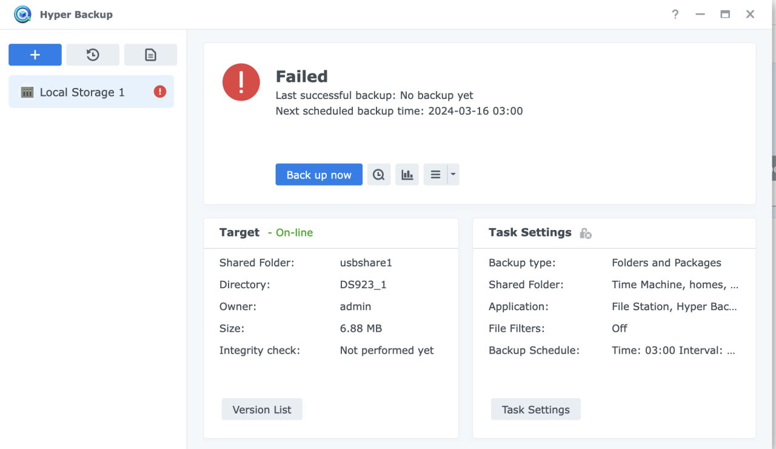Click the encryption lock icon beside Task Settings
Viewport: 776px width, 449px height.
coord(585,233)
